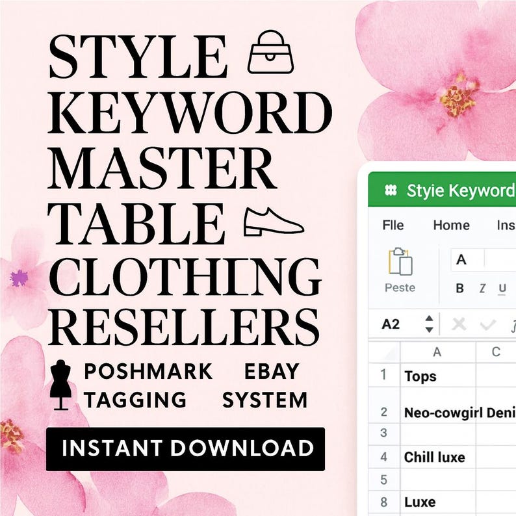Viewport: 516px width, 516px height.
Task: Select the Tops cell
Action: [438, 375]
